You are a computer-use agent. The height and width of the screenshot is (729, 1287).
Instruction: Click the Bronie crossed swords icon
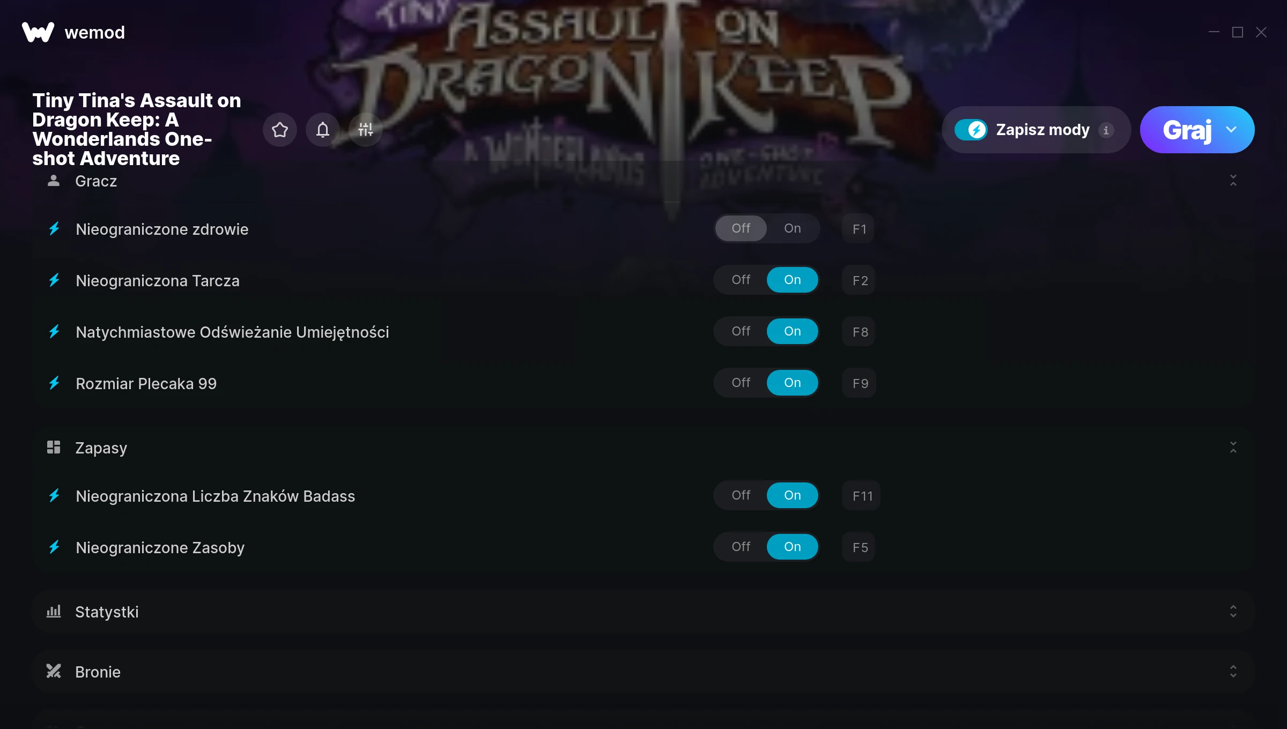[x=54, y=671]
